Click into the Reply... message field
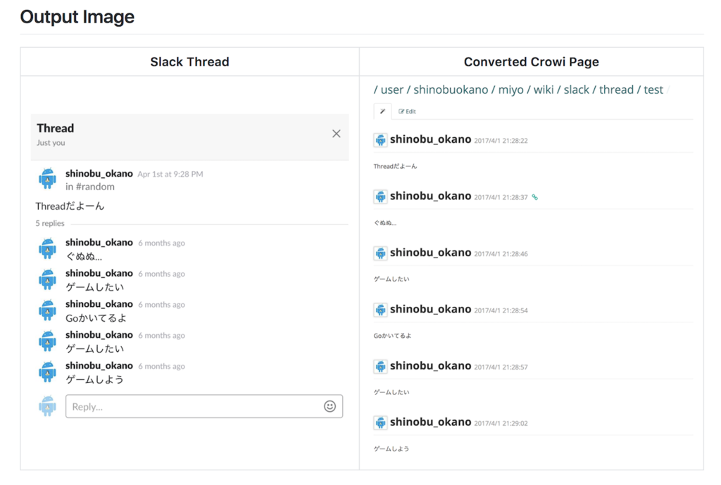Screen dimensions: 721x485 click(x=204, y=406)
